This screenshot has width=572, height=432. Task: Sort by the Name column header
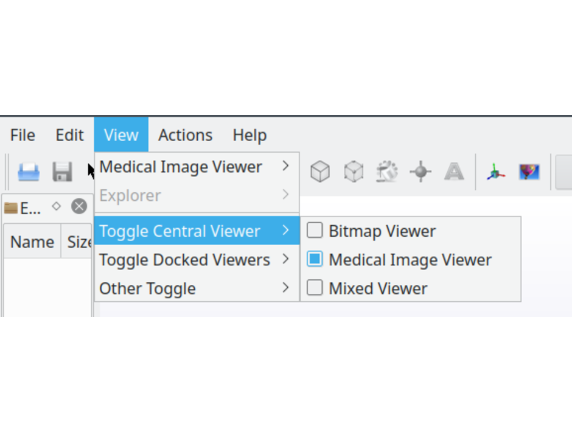(x=32, y=242)
